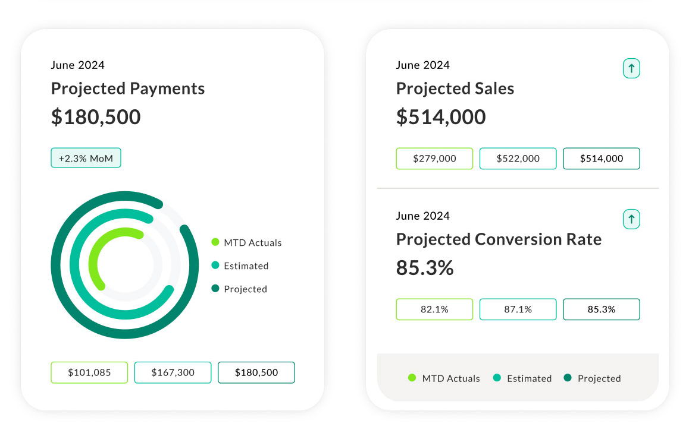Viewport: 689px width, 430px height.
Task: Select the 82.1% conversion rate box
Action: coord(434,309)
